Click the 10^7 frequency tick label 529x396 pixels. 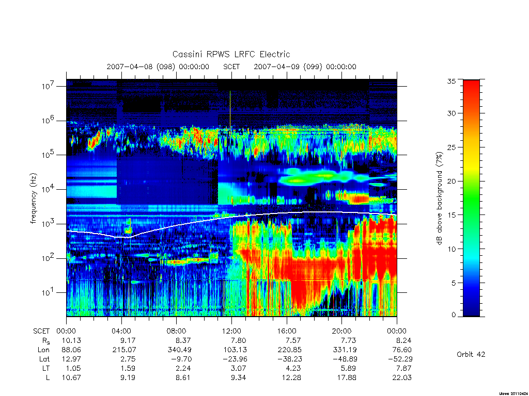coord(48,86)
